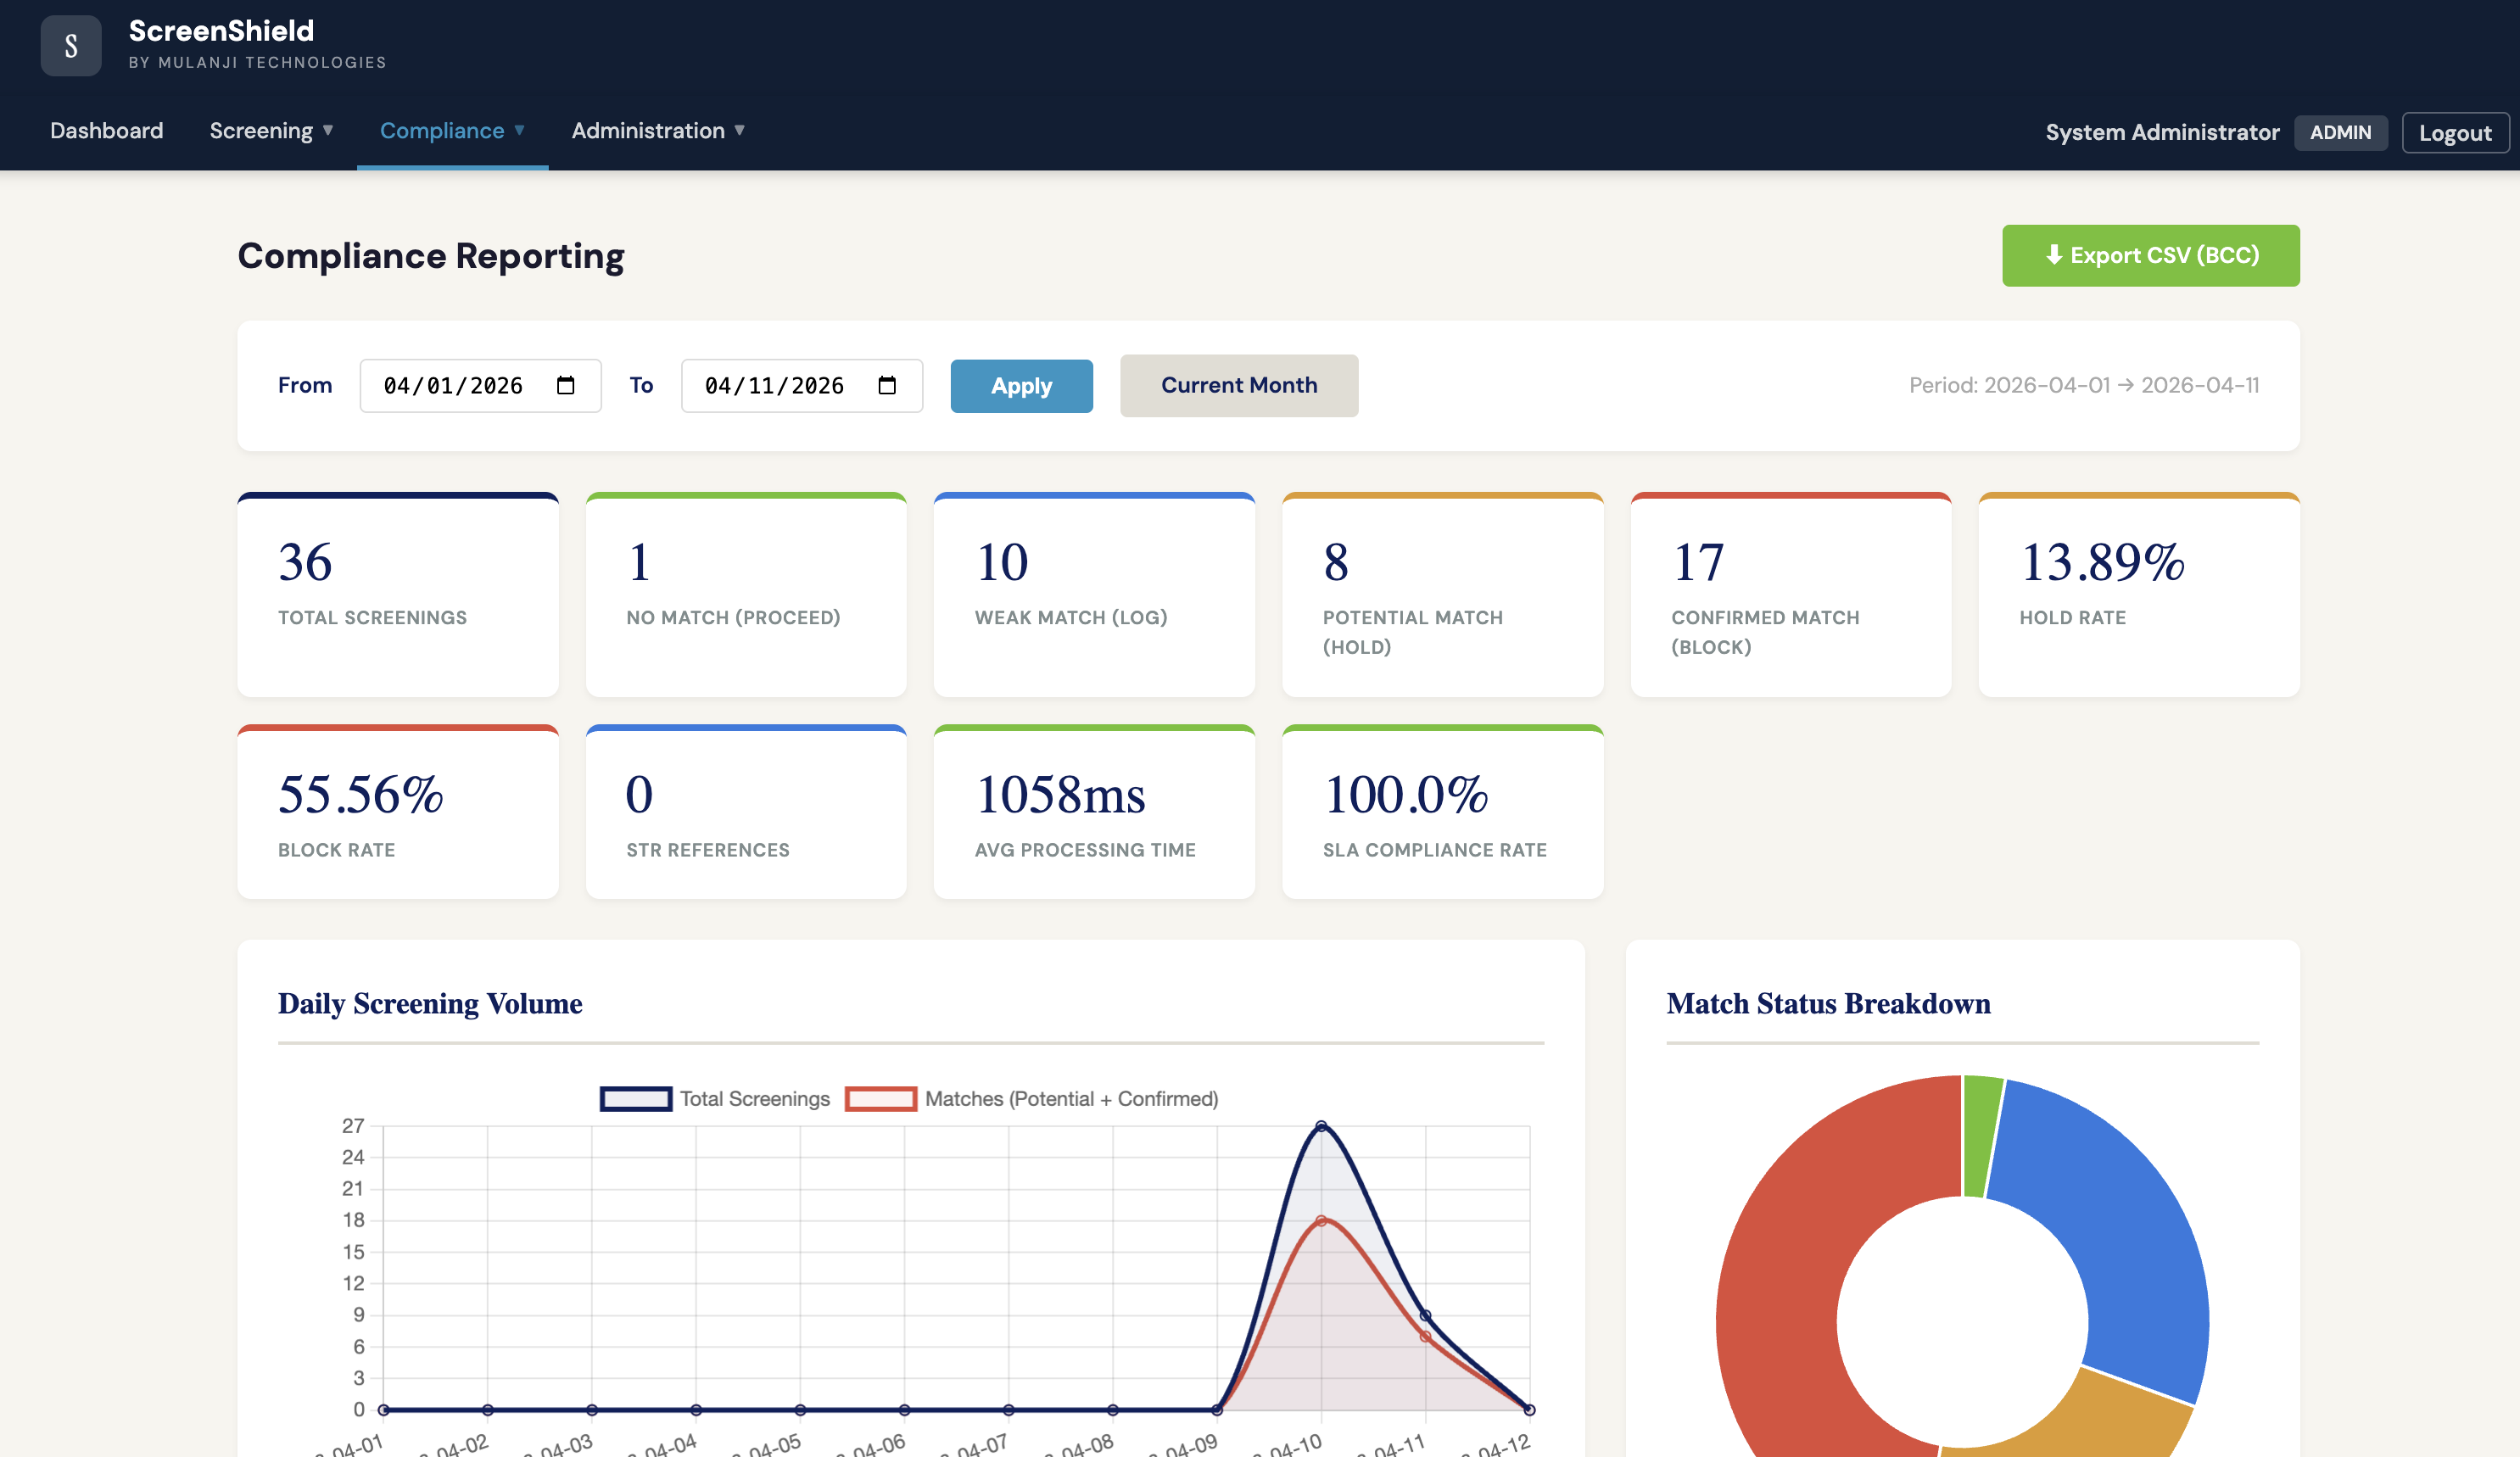Open the From date calendar picker icon
This screenshot has width=2520, height=1457.
pyautogui.click(x=565, y=385)
